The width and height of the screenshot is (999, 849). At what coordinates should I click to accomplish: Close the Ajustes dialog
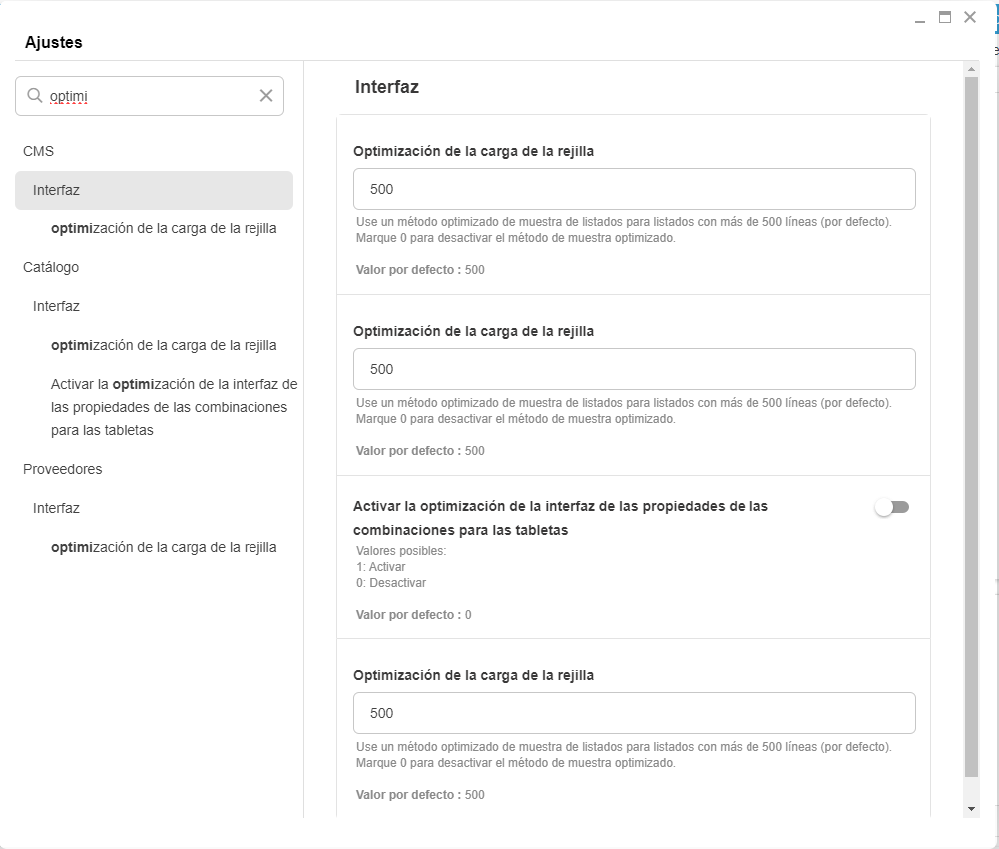click(970, 17)
